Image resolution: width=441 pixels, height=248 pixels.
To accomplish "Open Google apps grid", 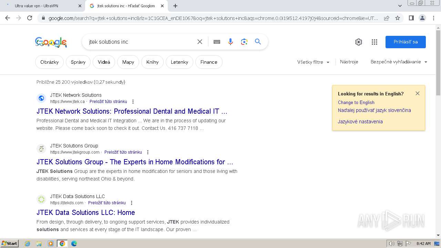I will click(375, 42).
